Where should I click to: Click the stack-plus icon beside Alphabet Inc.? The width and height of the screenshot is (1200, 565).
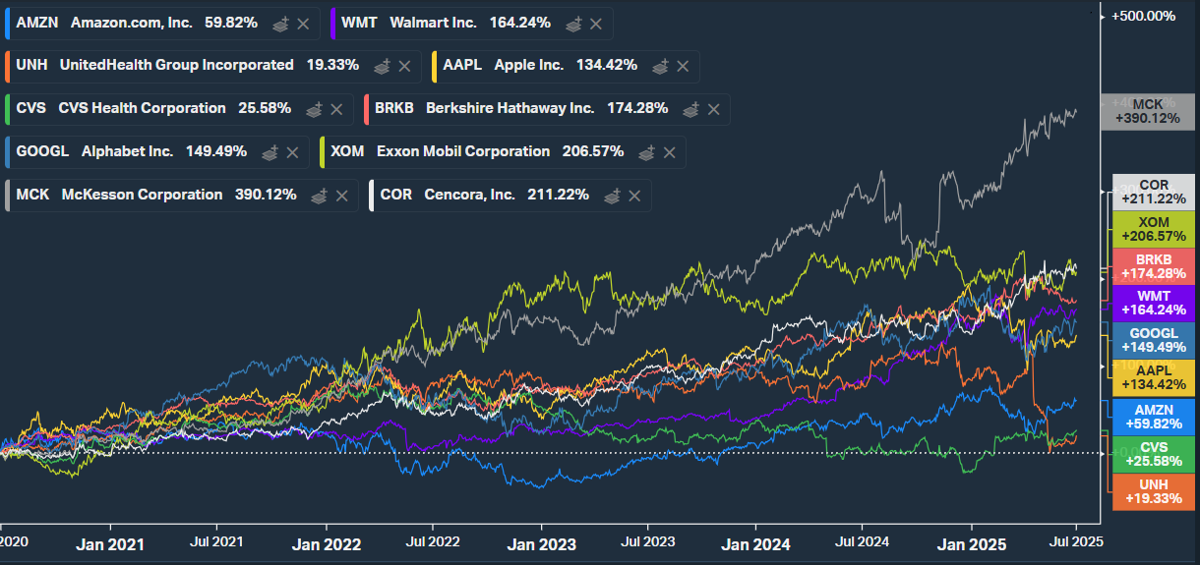point(270,152)
